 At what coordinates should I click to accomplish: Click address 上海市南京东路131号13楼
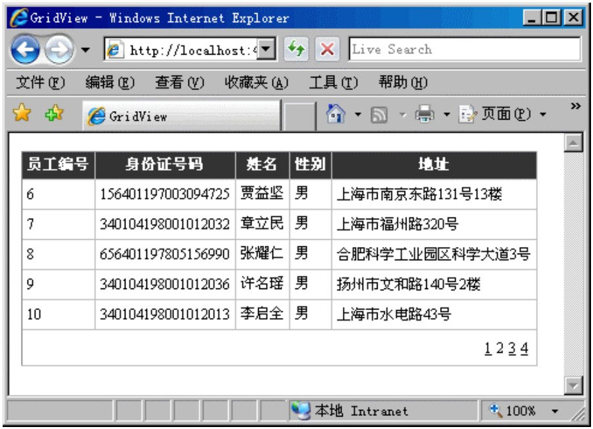click(419, 194)
